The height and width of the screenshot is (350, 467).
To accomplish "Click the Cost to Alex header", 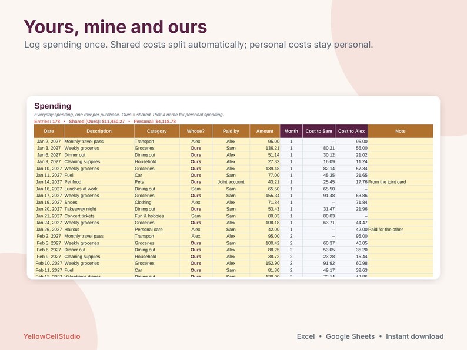I will coord(352,131).
